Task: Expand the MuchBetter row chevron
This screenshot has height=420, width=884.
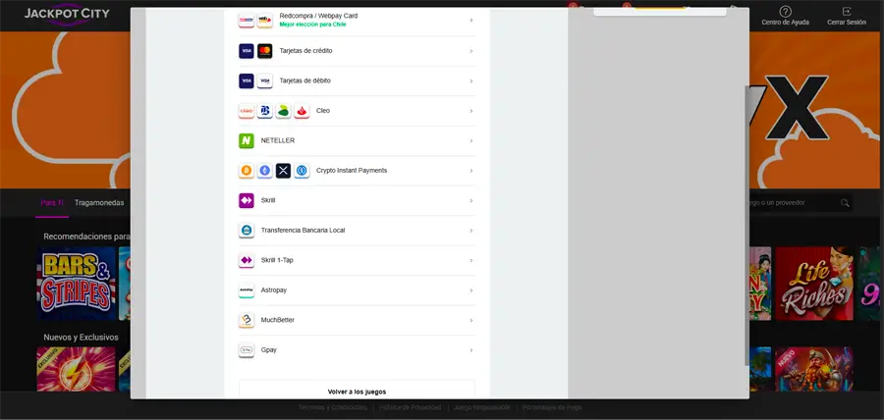Action: click(471, 320)
